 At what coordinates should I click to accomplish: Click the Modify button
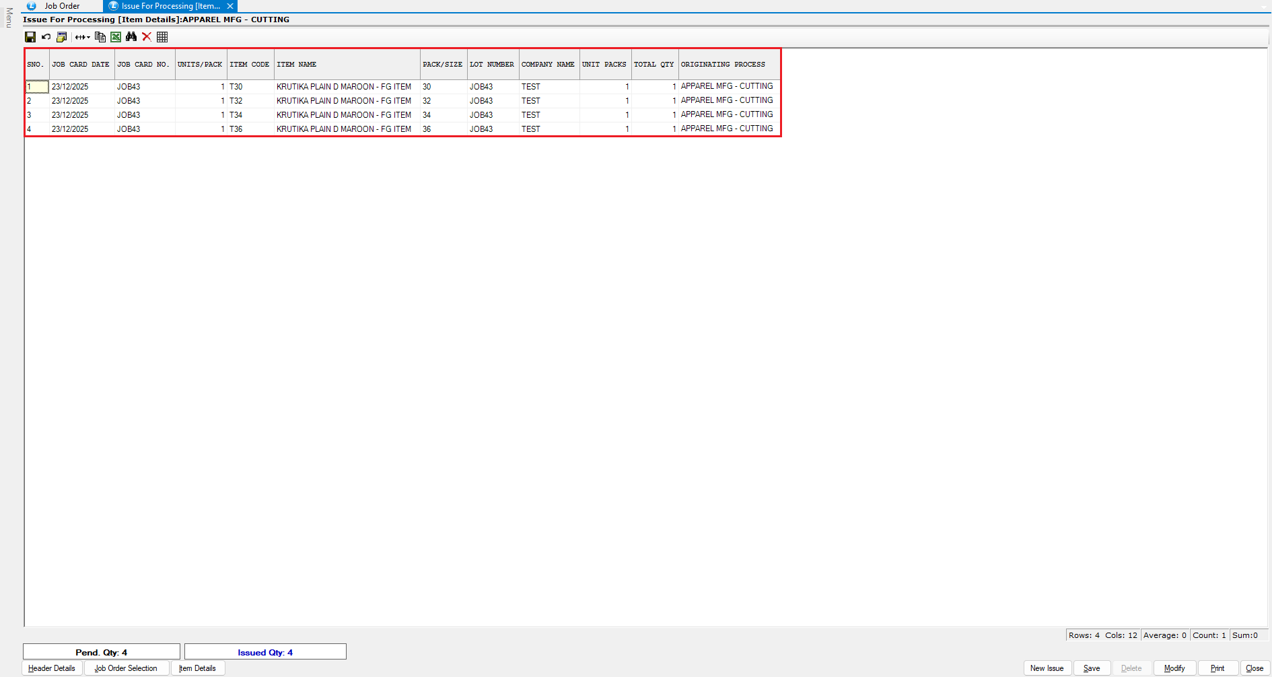point(1174,668)
